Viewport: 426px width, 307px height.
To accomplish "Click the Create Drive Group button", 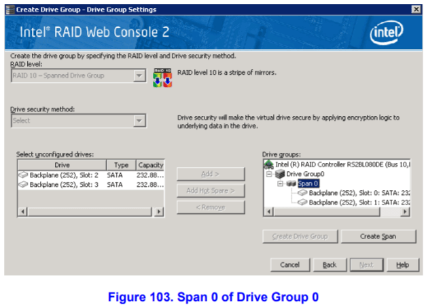I will [300, 236].
